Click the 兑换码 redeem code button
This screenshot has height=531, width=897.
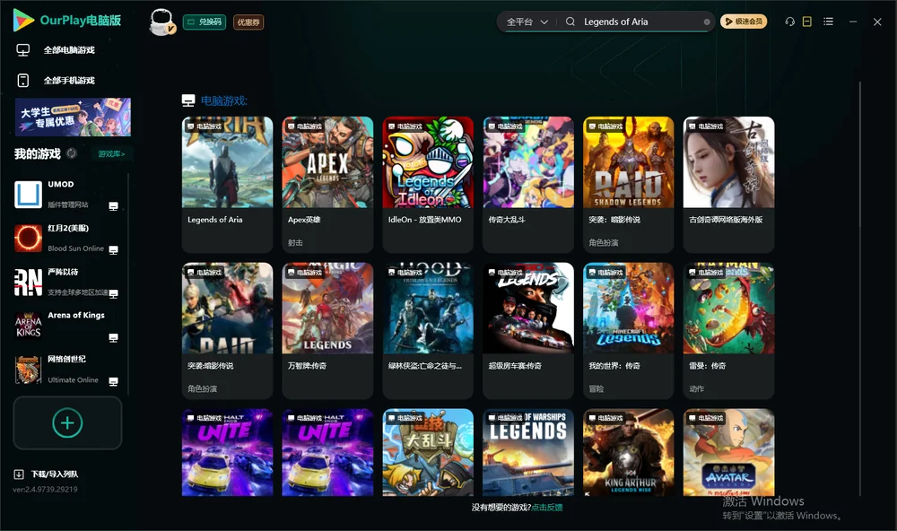tap(205, 22)
